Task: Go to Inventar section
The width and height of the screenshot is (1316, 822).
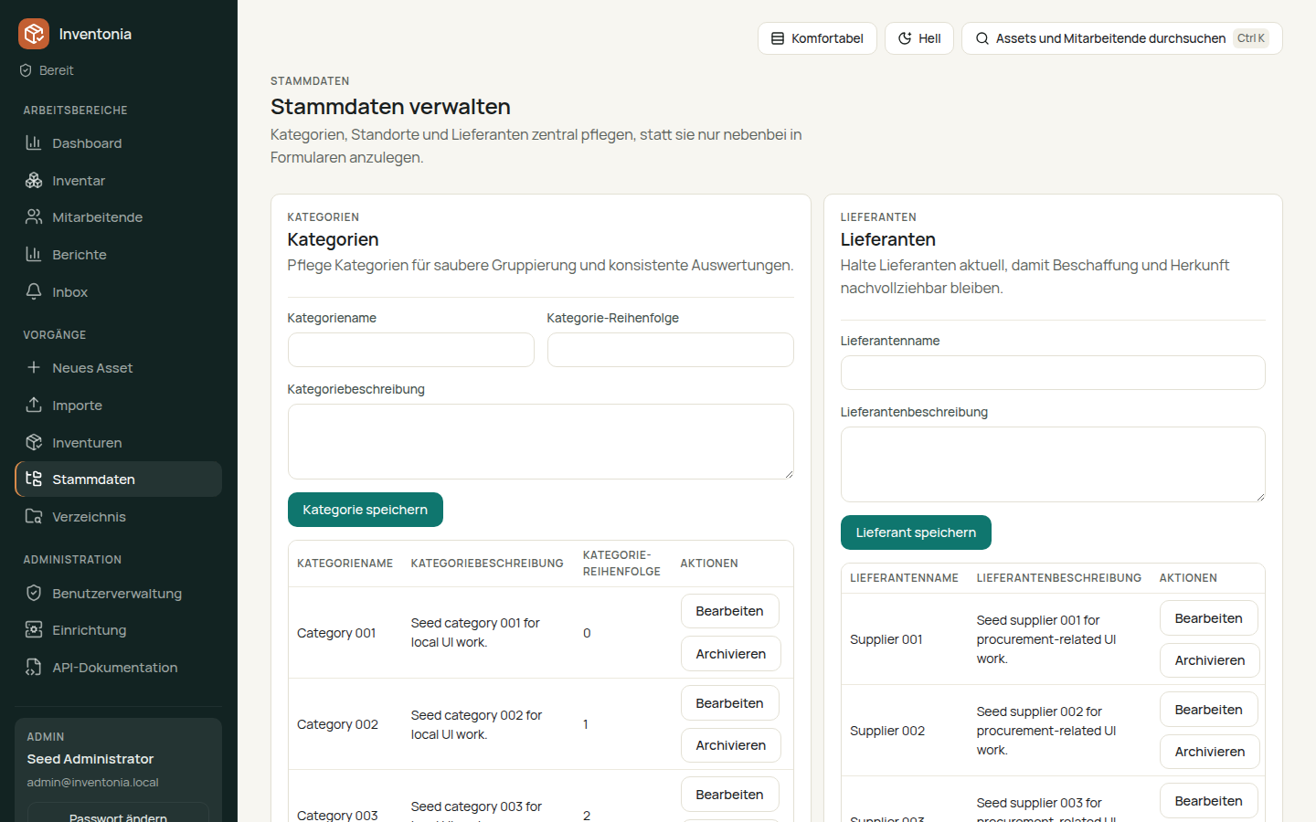Action: [x=118, y=181]
